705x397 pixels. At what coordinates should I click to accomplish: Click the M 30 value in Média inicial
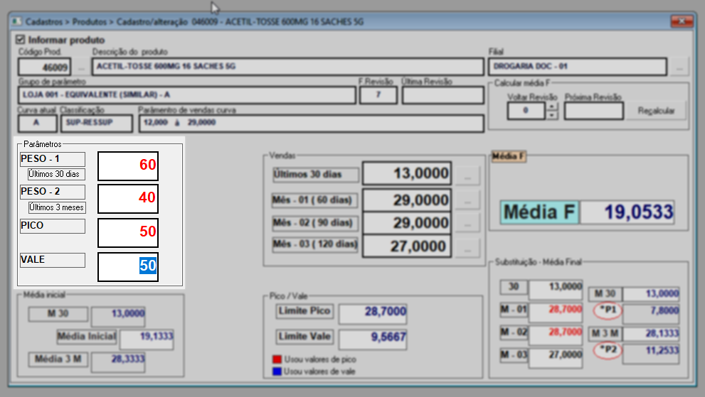point(118,317)
